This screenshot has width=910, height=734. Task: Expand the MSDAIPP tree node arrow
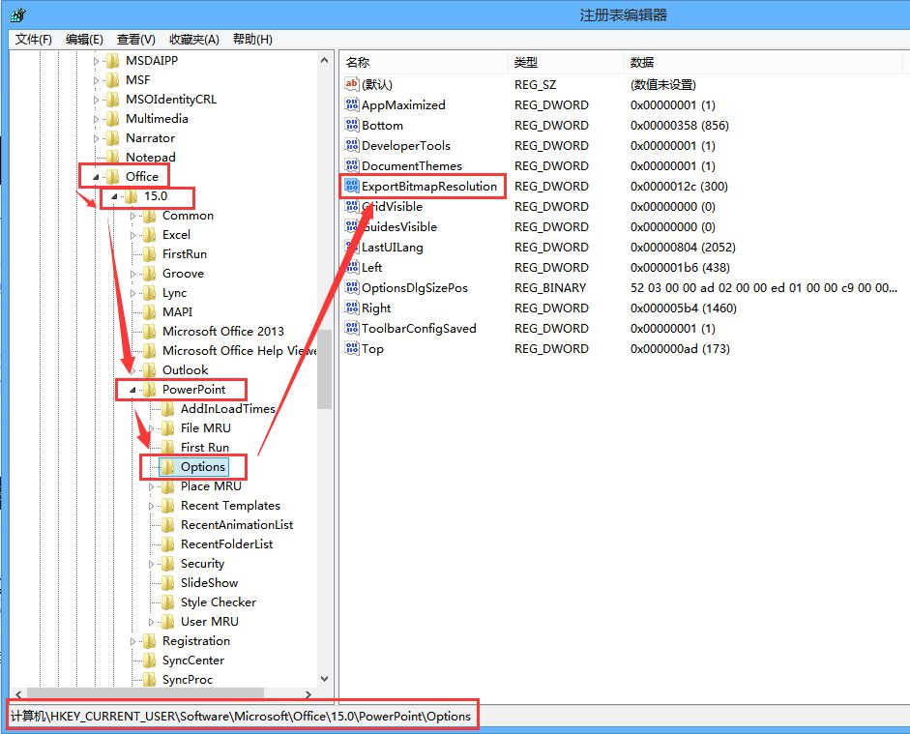point(97,61)
